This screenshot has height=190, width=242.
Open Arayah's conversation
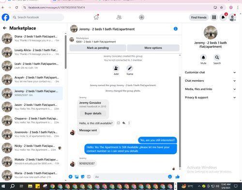coord(31,80)
